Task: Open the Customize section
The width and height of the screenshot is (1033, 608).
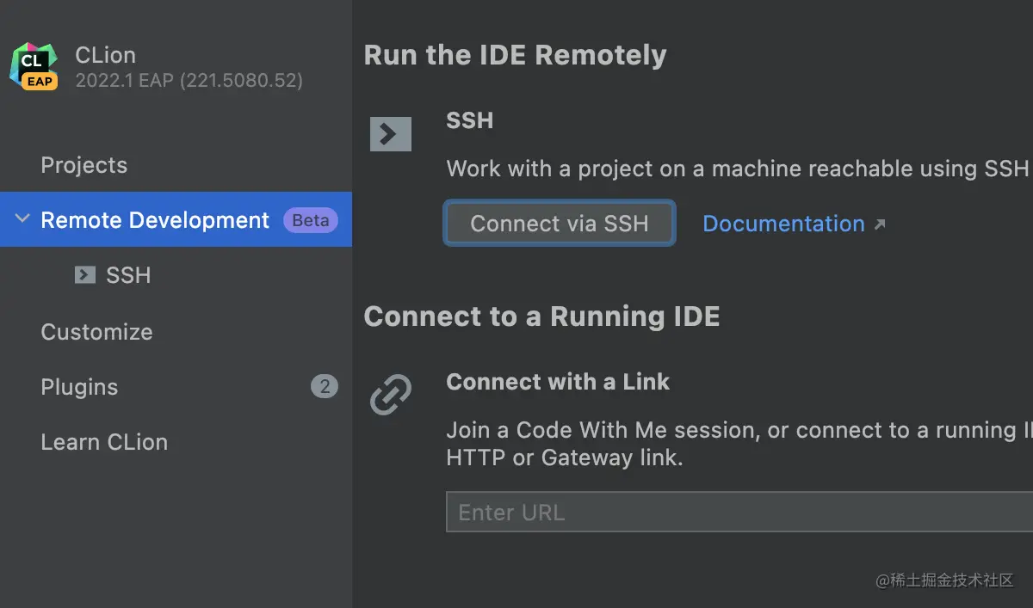Action: click(96, 332)
